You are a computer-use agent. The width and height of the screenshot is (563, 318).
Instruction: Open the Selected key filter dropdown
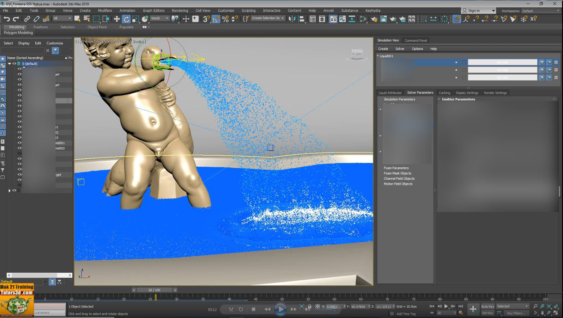[x=512, y=306]
